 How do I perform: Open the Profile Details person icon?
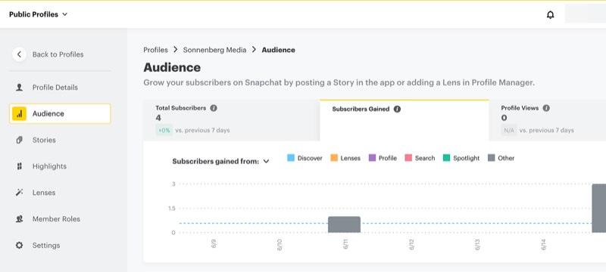(20, 88)
